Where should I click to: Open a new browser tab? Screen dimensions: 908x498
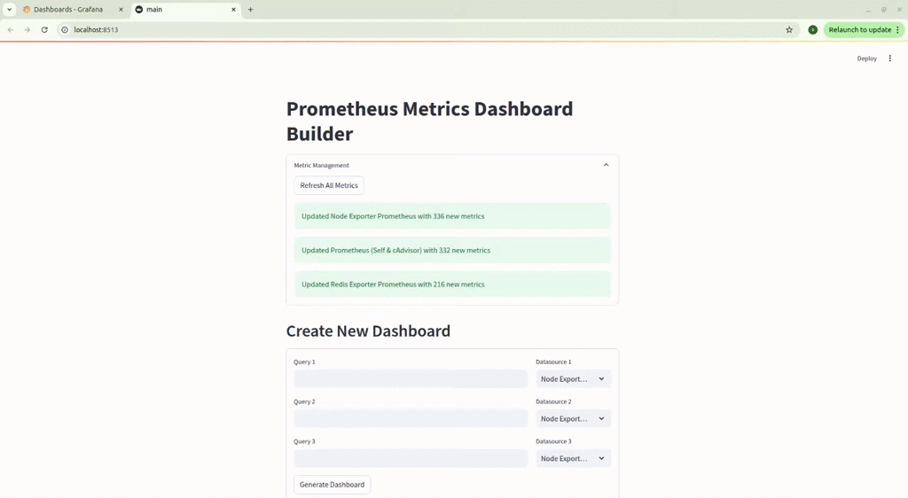(x=251, y=9)
